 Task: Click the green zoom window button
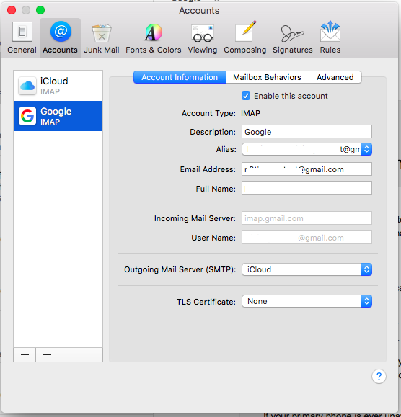click(40, 10)
